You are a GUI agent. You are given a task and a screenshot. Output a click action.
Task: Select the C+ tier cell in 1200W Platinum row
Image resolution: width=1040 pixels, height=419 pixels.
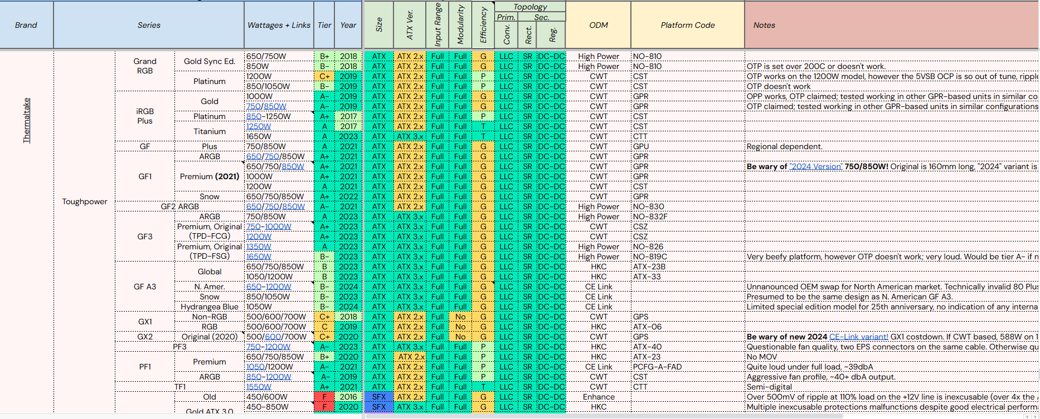pyautogui.click(x=324, y=76)
